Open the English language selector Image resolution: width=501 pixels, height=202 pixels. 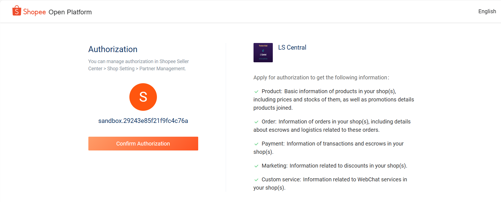(487, 11)
